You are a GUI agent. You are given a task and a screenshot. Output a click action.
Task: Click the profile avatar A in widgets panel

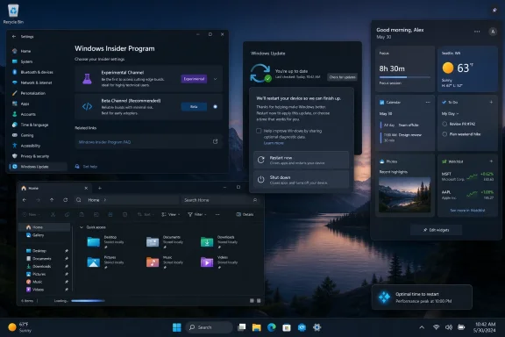pos(493,32)
